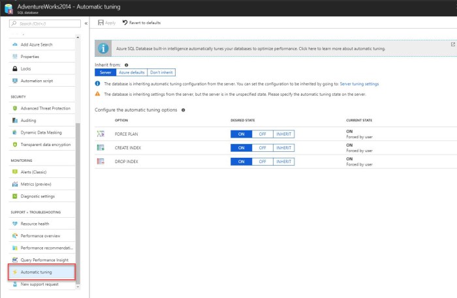Focus the Search (Ctrl+/) input box
Viewport: 457px width, 298px height.
(x=44, y=23)
